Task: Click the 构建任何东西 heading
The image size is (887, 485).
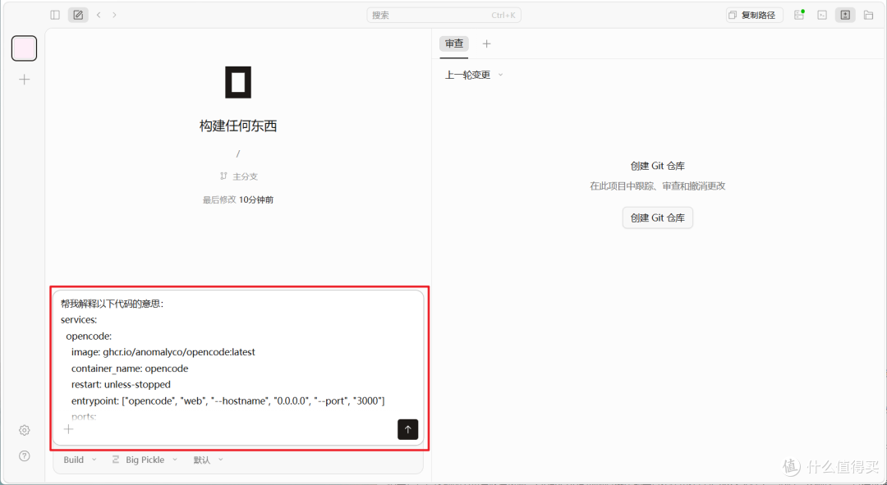Action: (x=238, y=126)
